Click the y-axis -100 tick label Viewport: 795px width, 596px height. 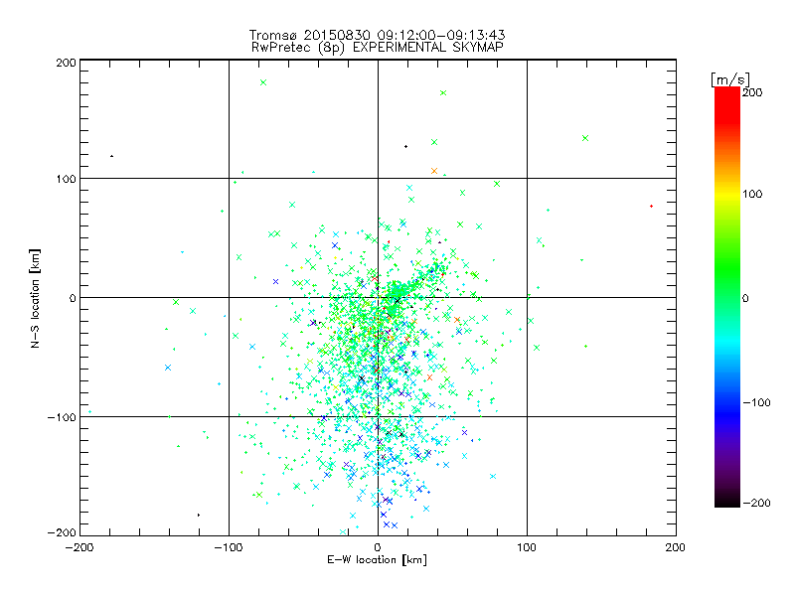coord(62,417)
